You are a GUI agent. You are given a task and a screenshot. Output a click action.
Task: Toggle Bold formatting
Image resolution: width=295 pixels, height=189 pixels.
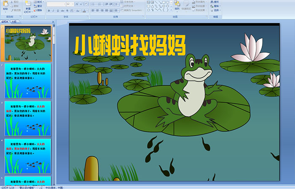pyautogui.click(x=49, y=11)
